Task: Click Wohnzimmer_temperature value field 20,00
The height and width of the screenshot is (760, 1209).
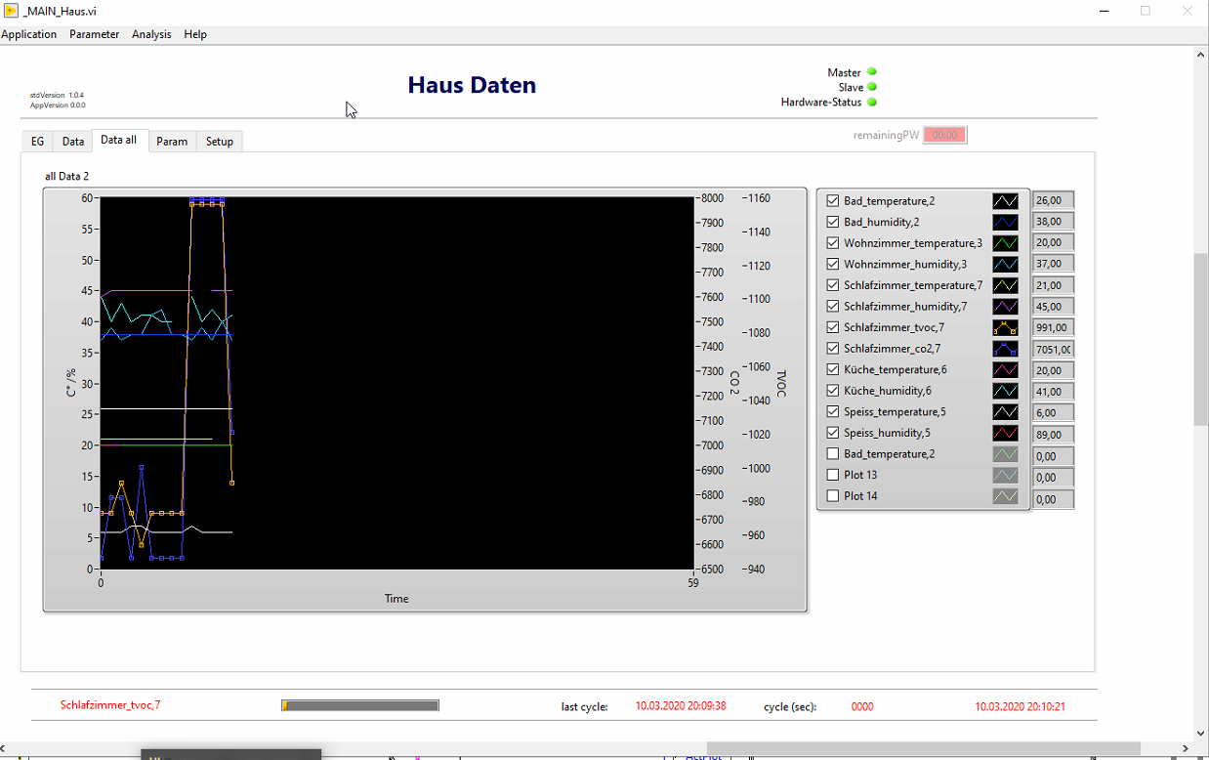Action: 1054,242
